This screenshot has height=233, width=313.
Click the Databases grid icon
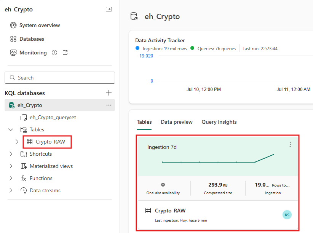pos(13,39)
